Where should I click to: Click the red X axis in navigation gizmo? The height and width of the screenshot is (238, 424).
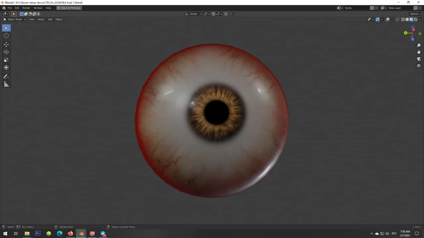click(413, 30)
